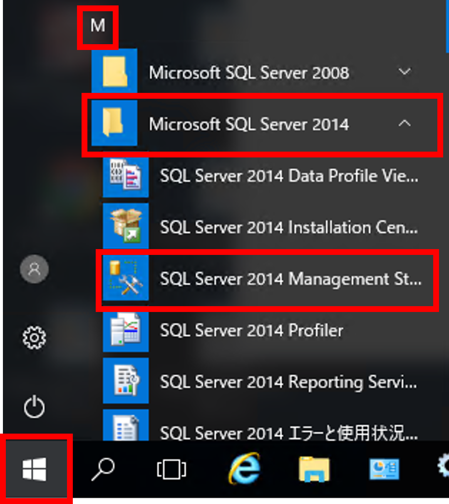Click the SQL Server 2014 Profiler icon

tap(126, 329)
